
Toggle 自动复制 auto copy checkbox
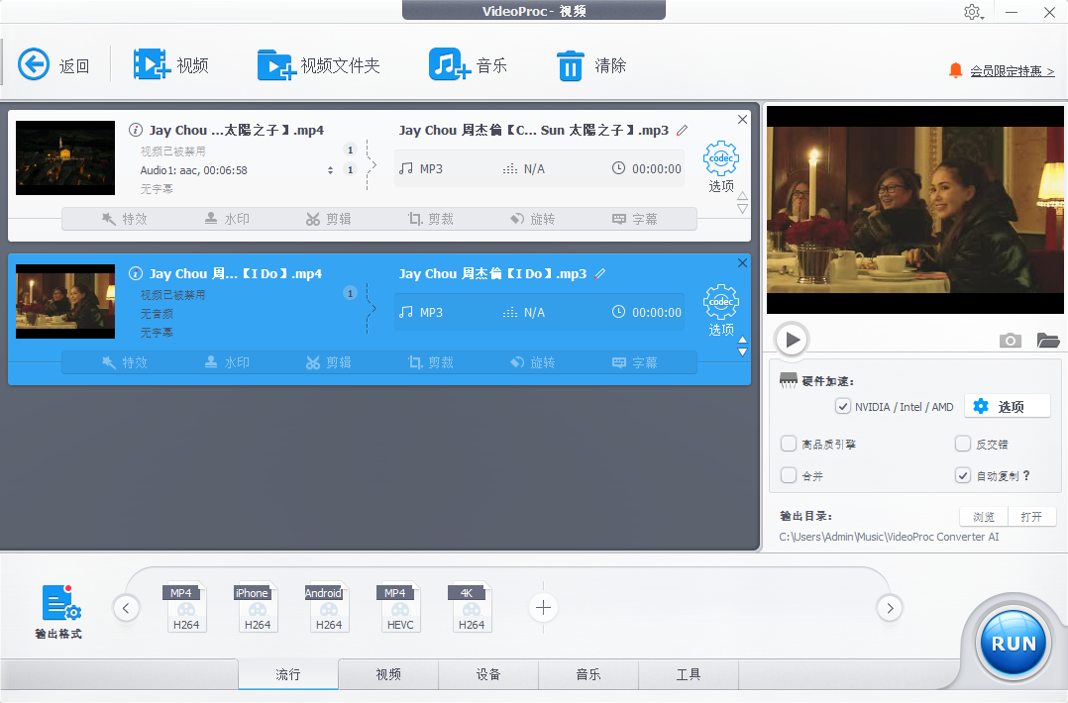coord(962,475)
